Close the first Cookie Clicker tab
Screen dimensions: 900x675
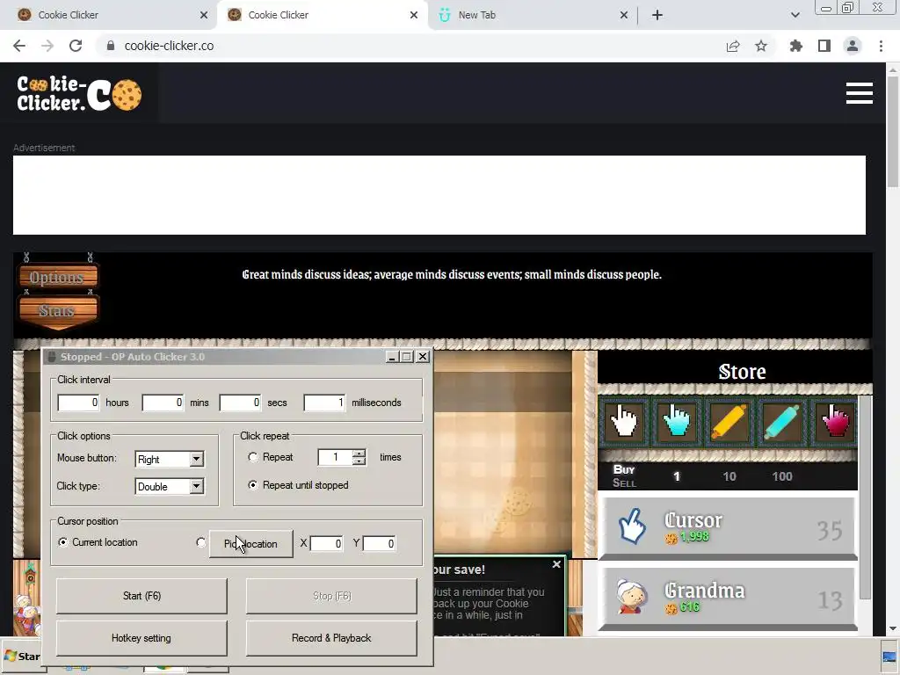point(204,15)
